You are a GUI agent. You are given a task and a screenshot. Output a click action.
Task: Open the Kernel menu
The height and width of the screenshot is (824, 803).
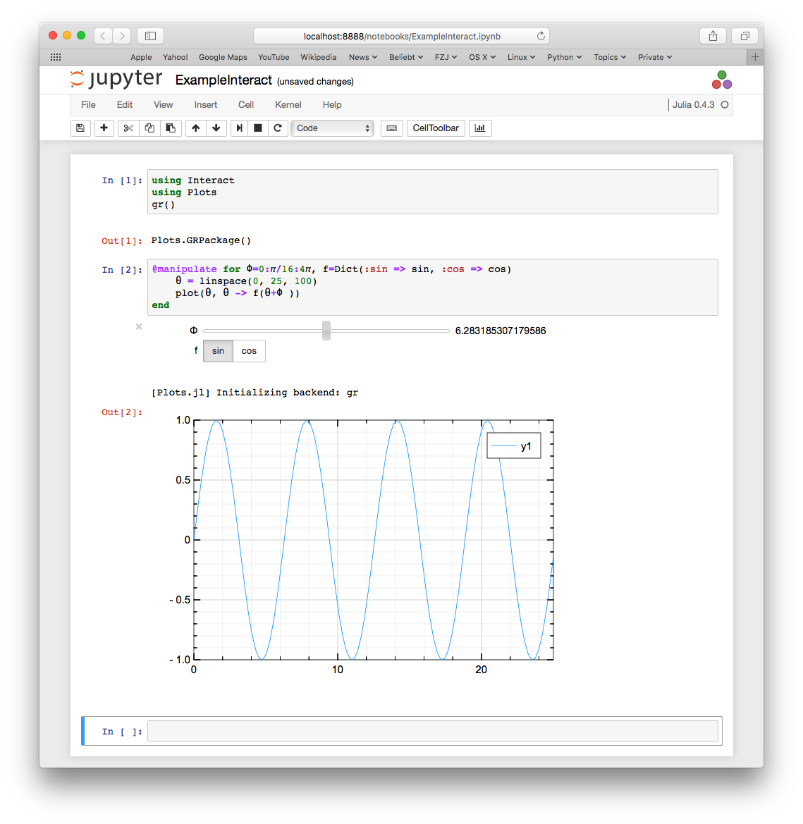(x=288, y=104)
